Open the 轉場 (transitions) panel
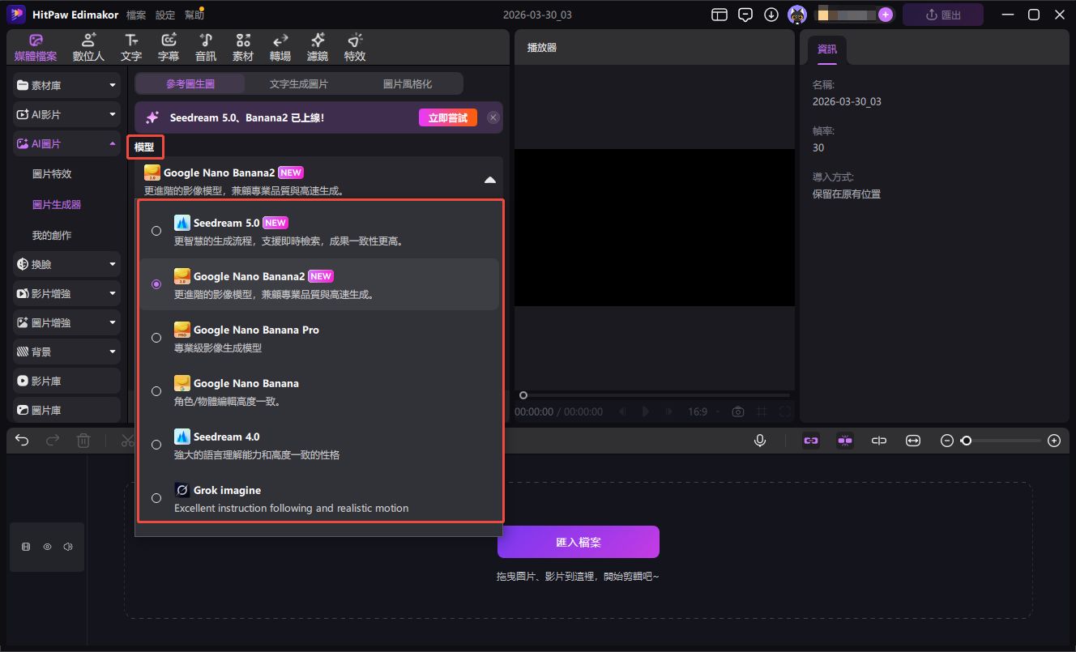The height and width of the screenshot is (652, 1076). point(280,46)
